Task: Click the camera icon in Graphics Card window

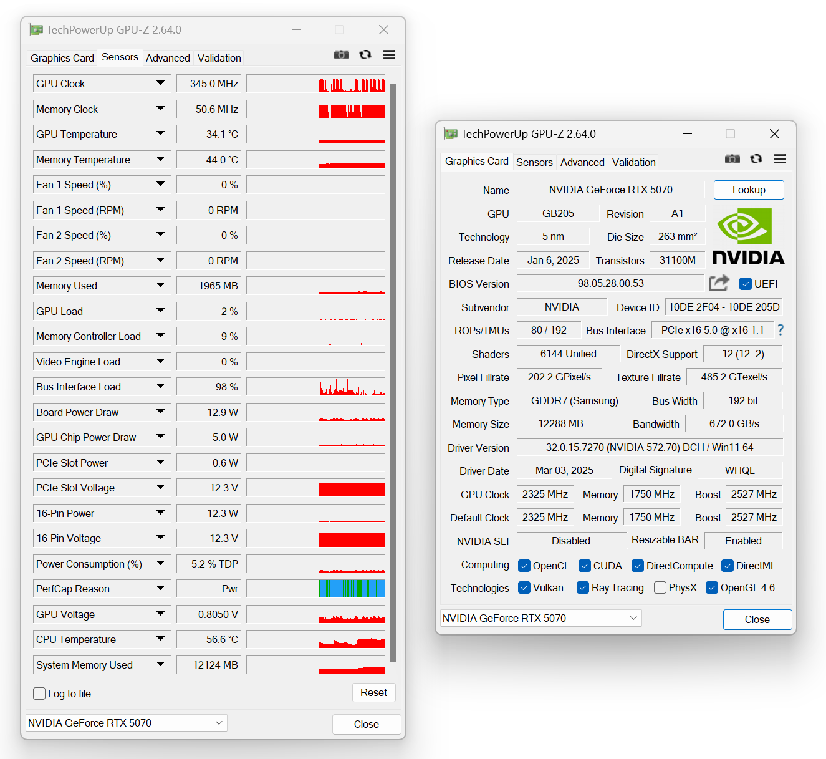Action: (x=732, y=159)
